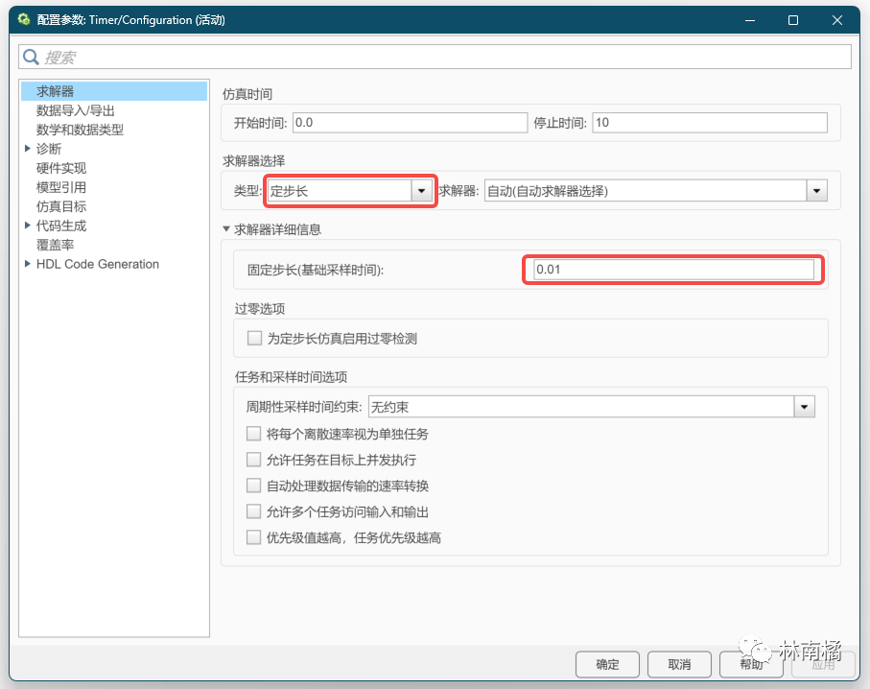Enable 为定步长仿真启用过零检测 checkbox
870x689 pixels.
coord(254,338)
